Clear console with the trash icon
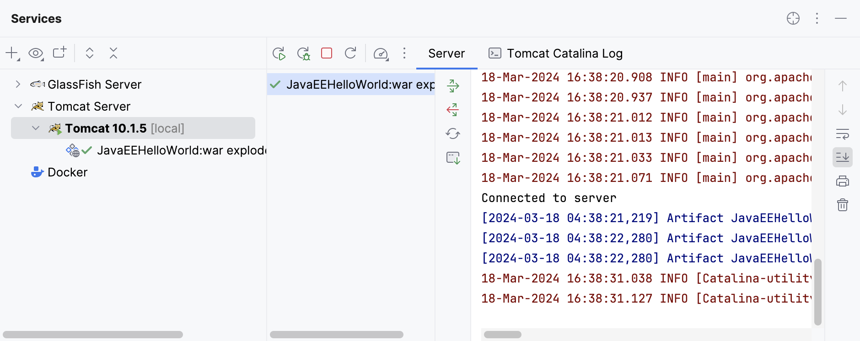 pyautogui.click(x=842, y=205)
